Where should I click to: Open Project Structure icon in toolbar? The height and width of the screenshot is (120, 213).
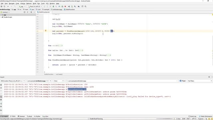[x=79, y=6]
